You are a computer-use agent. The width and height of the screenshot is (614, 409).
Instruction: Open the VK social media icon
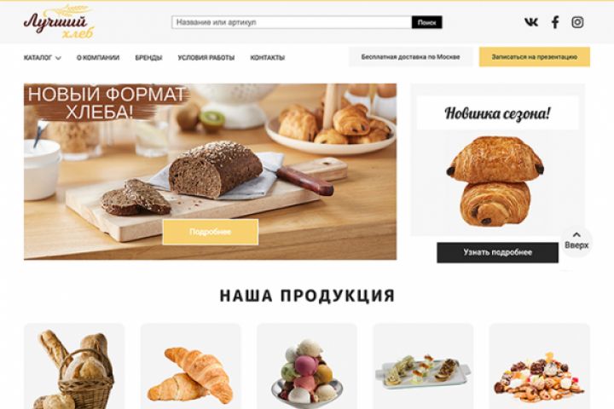(x=531, y=22)
